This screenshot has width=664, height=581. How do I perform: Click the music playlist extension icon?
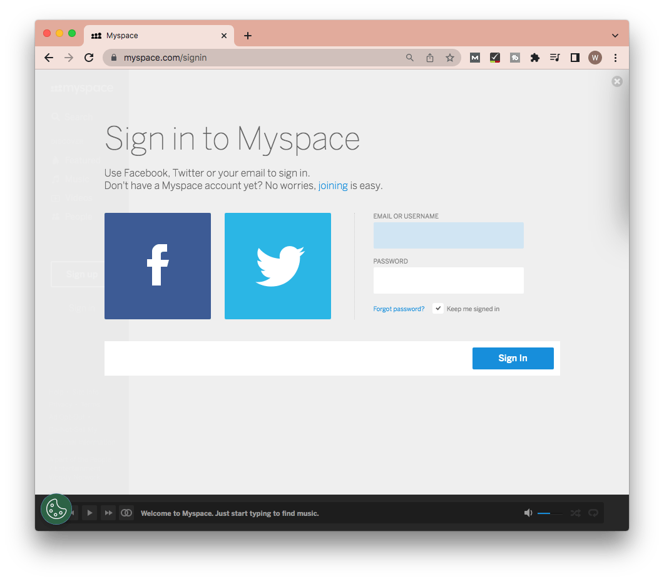coord(555,57)
